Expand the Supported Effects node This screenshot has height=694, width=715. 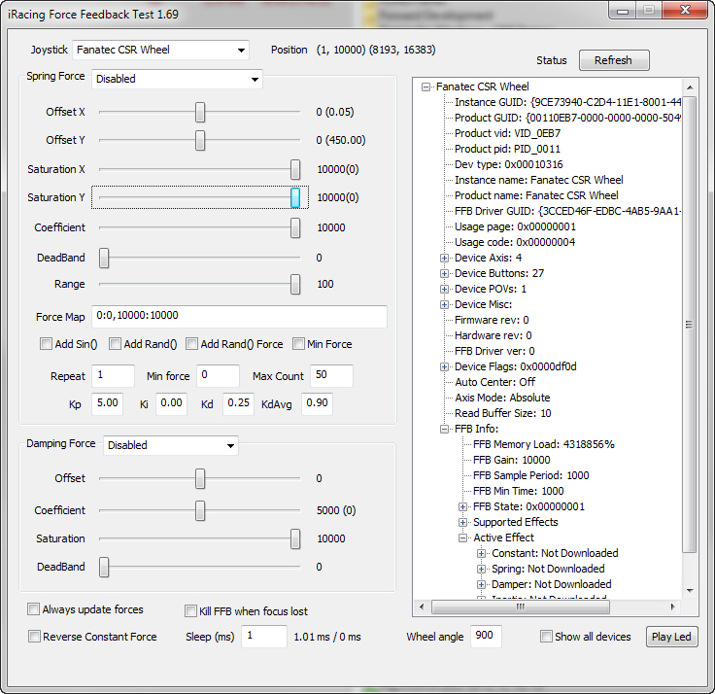463,522
